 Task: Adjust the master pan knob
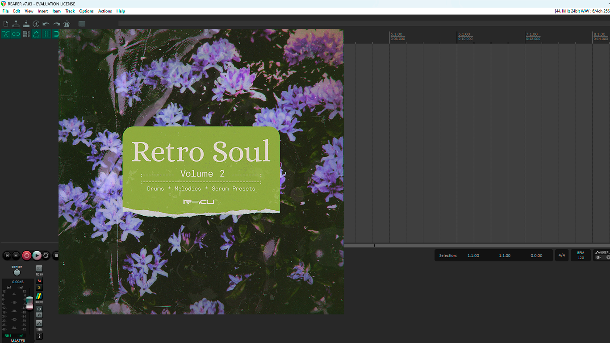17,272
